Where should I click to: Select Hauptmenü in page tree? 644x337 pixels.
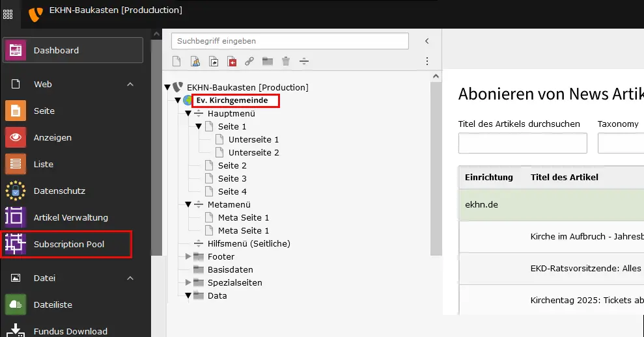pyautogui.click(x=231, y=114)
